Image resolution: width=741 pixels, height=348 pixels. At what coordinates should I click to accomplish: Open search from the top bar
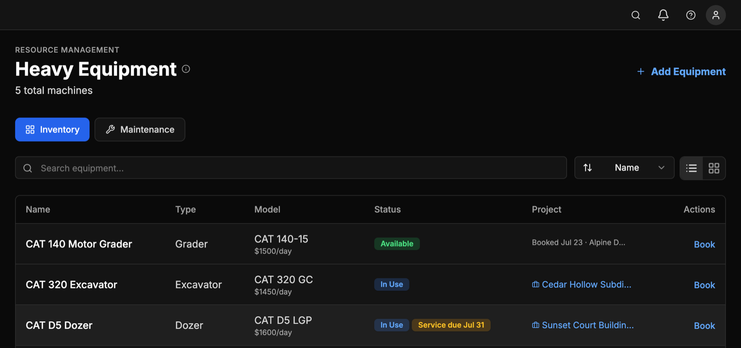[x=636, y=15]
